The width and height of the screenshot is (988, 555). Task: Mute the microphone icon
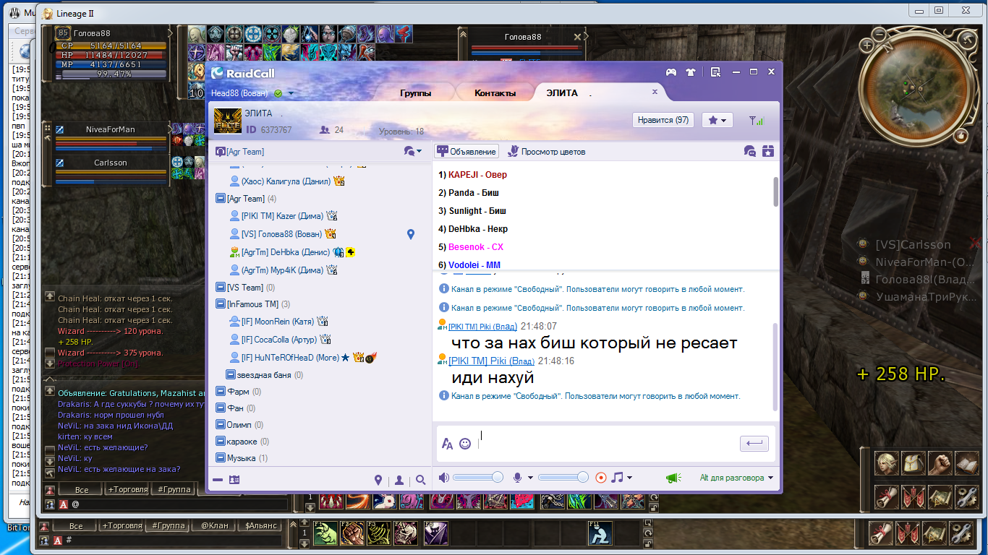click(x=518, y=478)
